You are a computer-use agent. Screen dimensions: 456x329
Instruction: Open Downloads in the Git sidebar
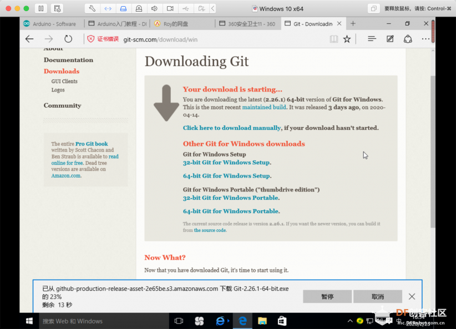coord(62,71)
